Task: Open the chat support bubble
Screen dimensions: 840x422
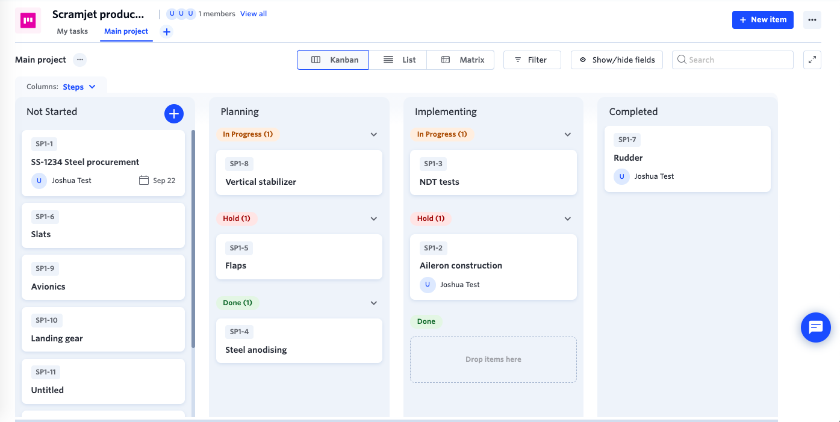Action: coord(815,327)
